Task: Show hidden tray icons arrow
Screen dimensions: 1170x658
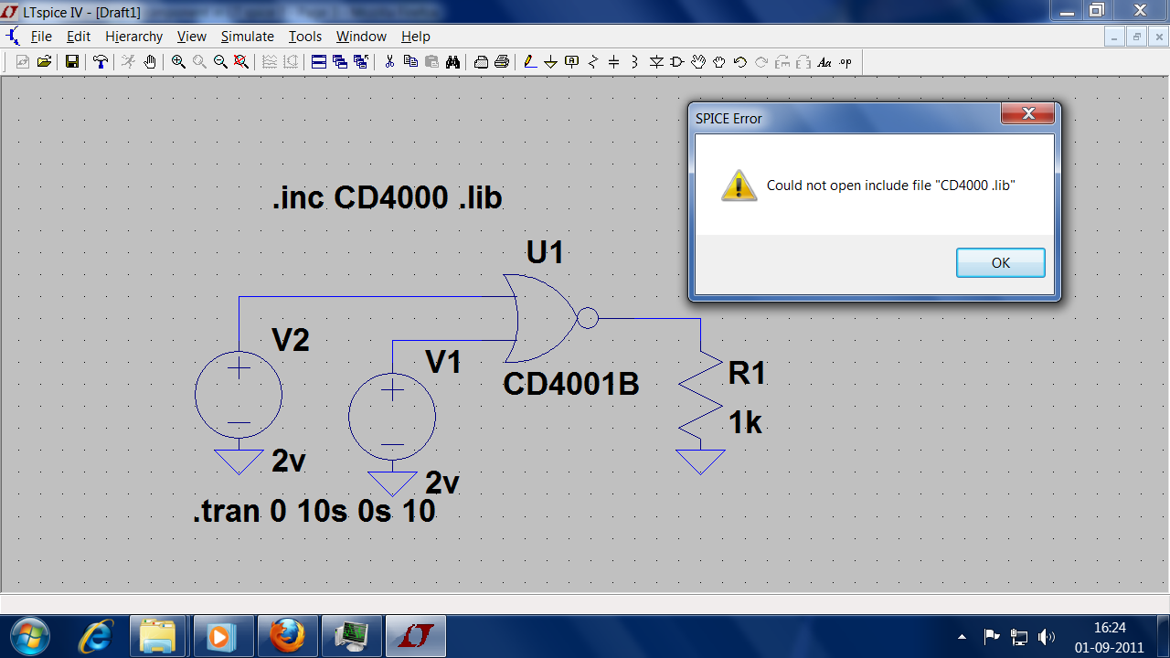Action: point(962,637)
